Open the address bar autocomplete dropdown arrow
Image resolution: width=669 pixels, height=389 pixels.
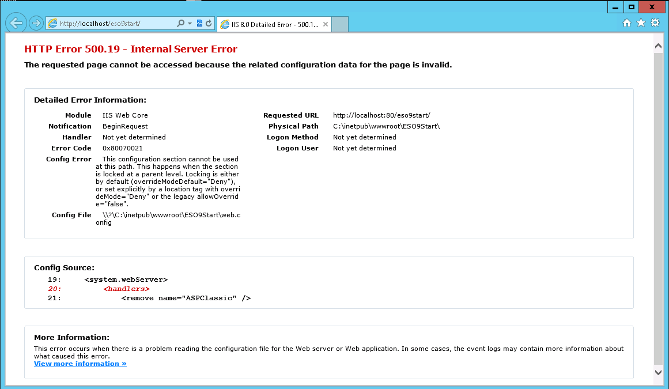tap(190, 24)
